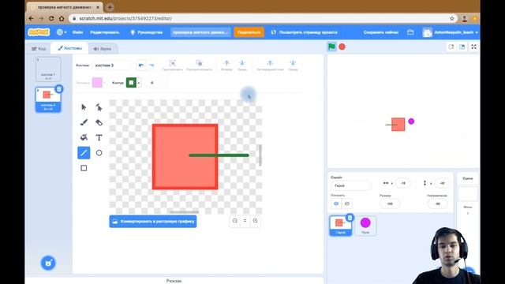Click the sprite x coordinate field

click(403, 183)
